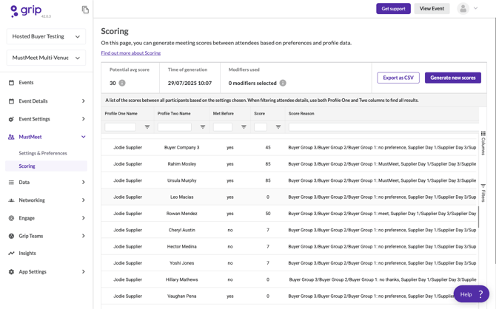This screenshot has width=496, height=309.
Task: Click the Insights chart icon
Action: [11, 254]
